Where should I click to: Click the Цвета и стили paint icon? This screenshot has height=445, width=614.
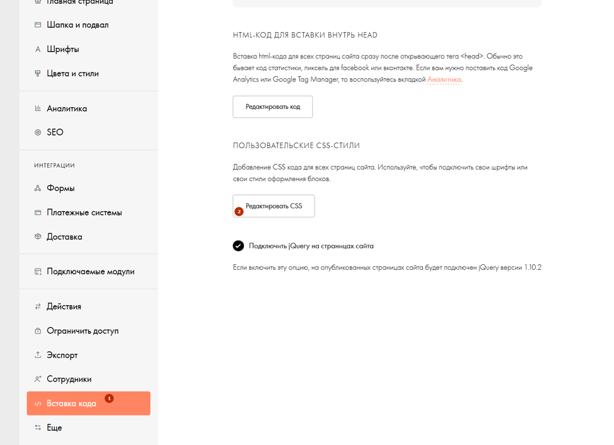pos(38,73)
